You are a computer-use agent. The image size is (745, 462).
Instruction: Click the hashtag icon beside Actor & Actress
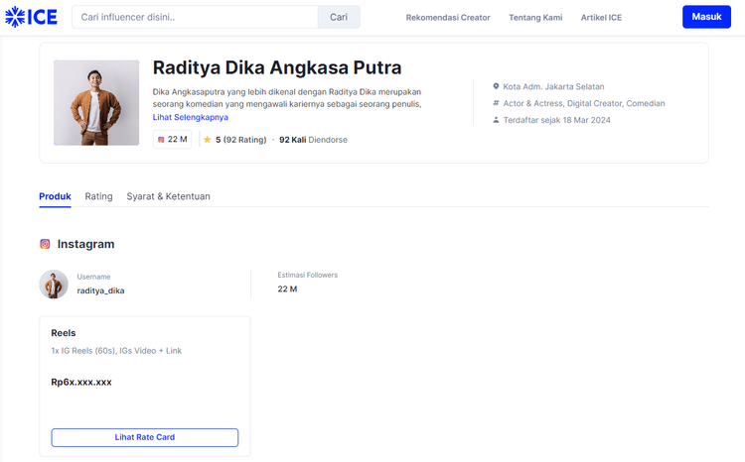496,103
